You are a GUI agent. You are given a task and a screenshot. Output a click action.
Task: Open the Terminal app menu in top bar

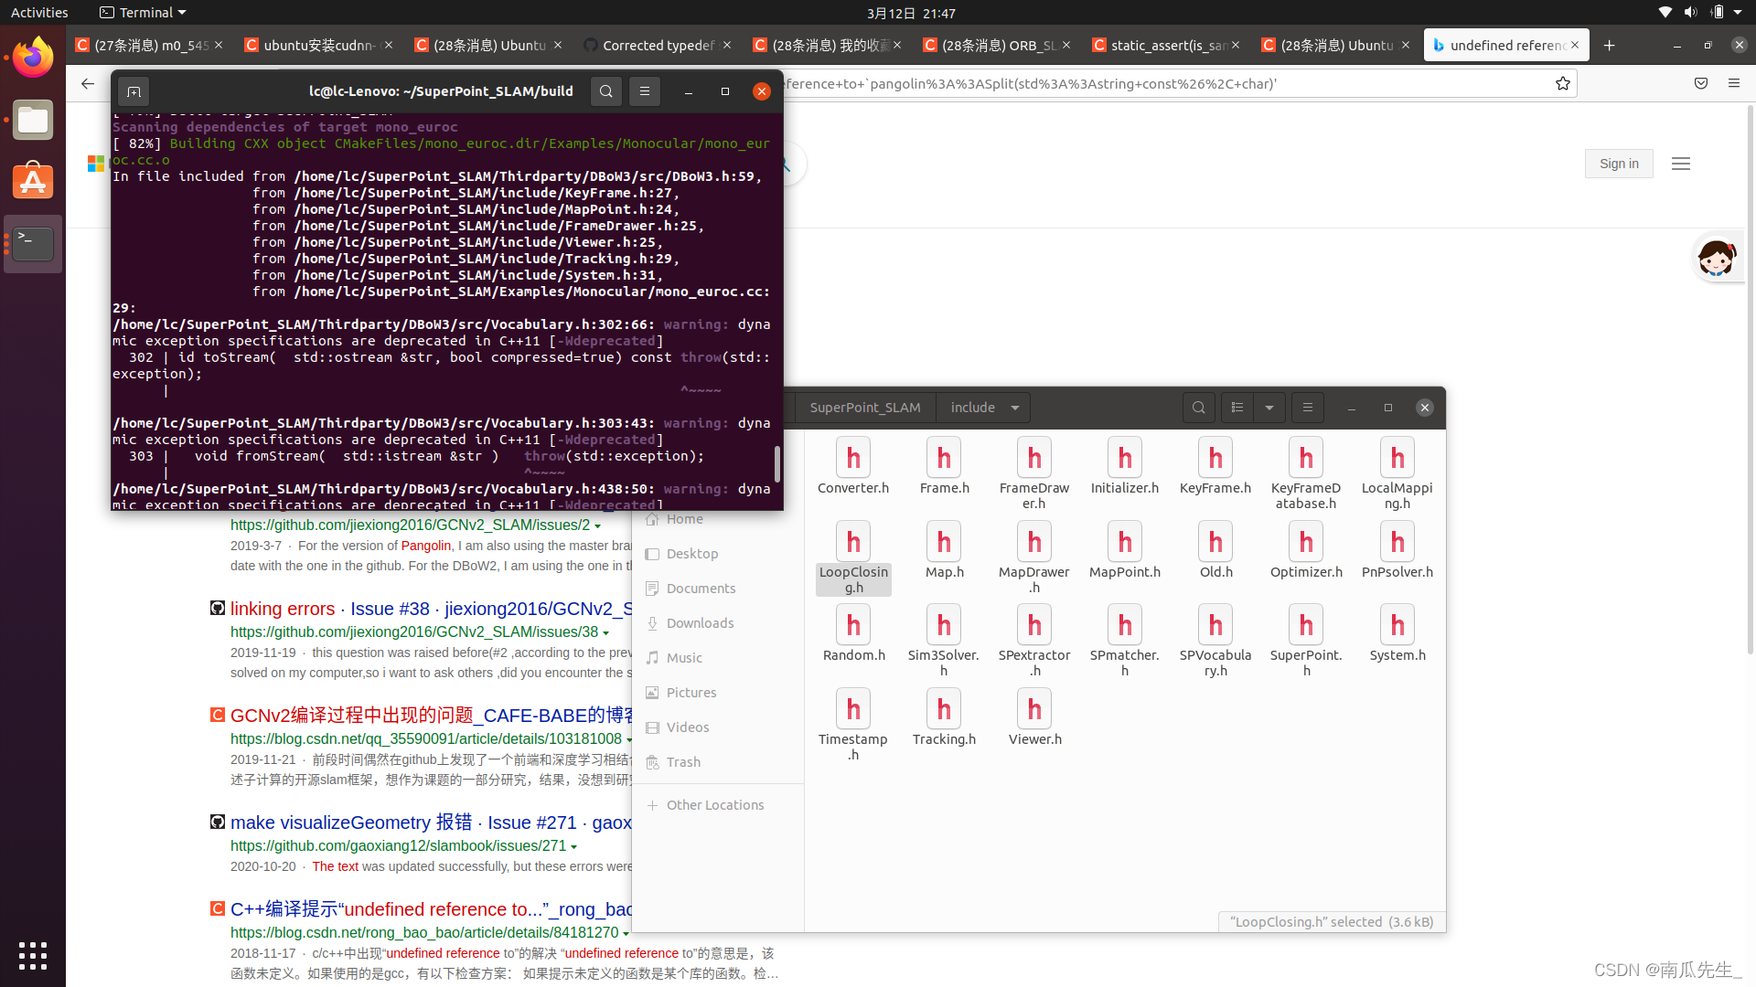click(x=144, y=13)
